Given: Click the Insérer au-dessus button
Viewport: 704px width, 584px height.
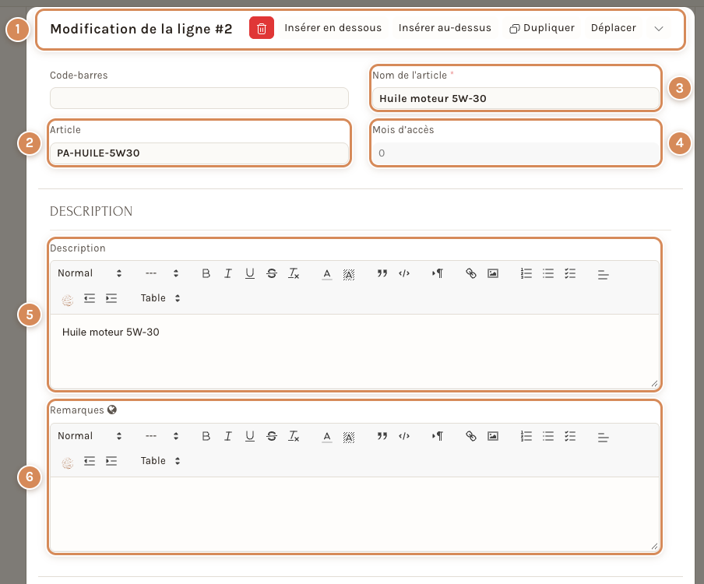Looking at the screenshot, I should click(445, 28).
